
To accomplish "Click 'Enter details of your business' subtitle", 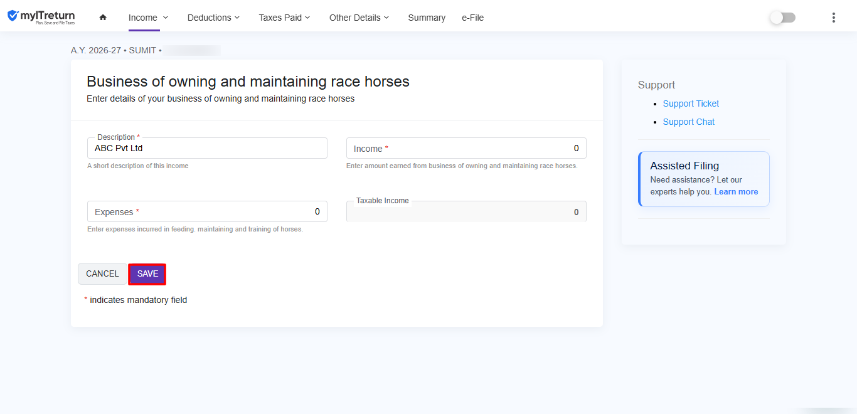I will [x=220, y=98].
